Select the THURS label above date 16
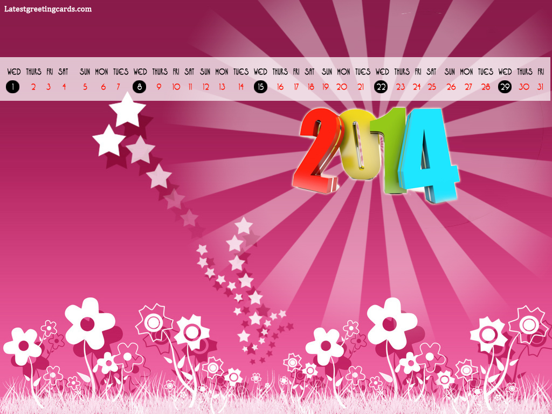Image resolution: width=552 pixels, height=414 pixels. (280, 72)
